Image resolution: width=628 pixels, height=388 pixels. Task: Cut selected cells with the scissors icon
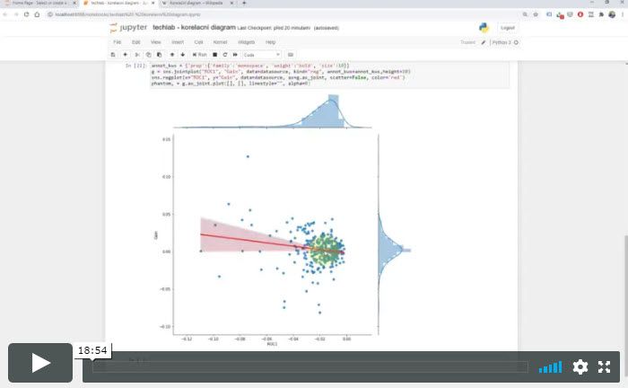(x=137, y=55)
